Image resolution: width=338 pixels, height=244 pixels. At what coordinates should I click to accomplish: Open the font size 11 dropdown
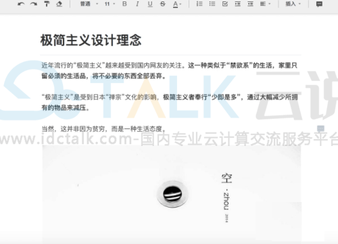[110, 4]
